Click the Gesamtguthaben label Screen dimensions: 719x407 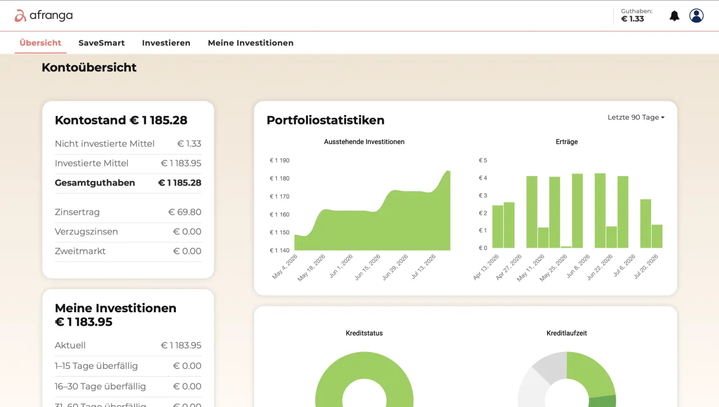tap(95, 183)
